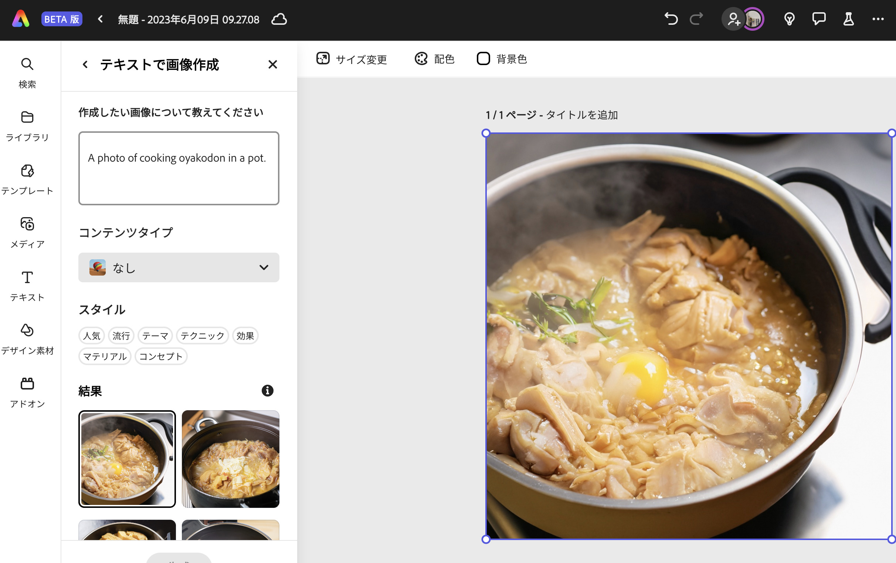Select the oyakodon image on canvas
This screenshot has height=563, width=896.
[689, 336]
